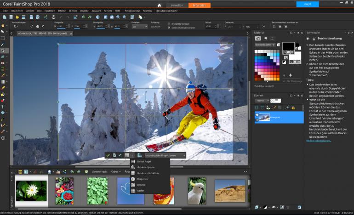Screen dimensions: 354x215
Task: Toggle navigation pane icon in organizer toolbar
Action: tap(20, 172)
